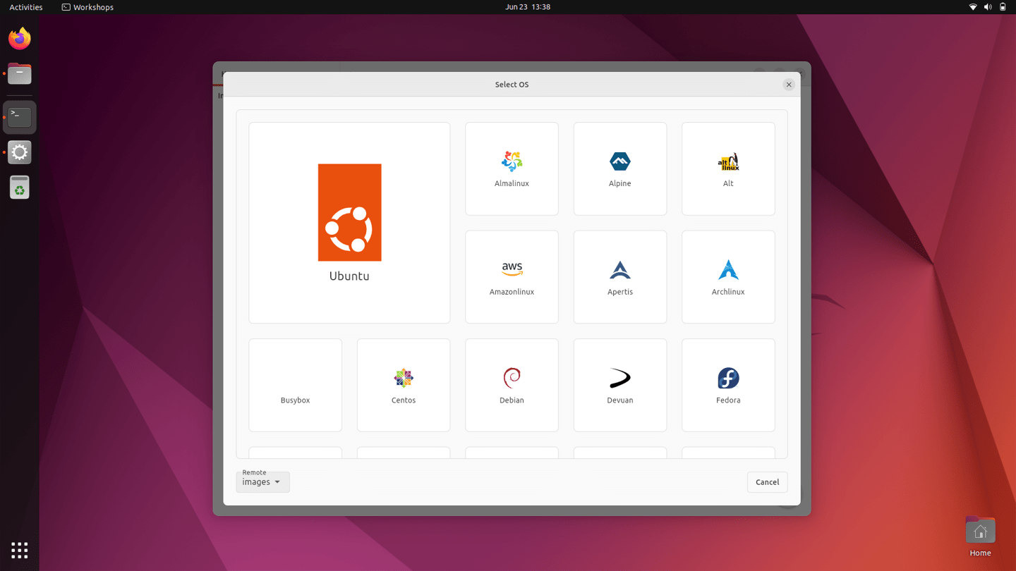The width and height of the screenshot is (1016, 571).
Task: Open the system status menu
Action: (988, 7)
